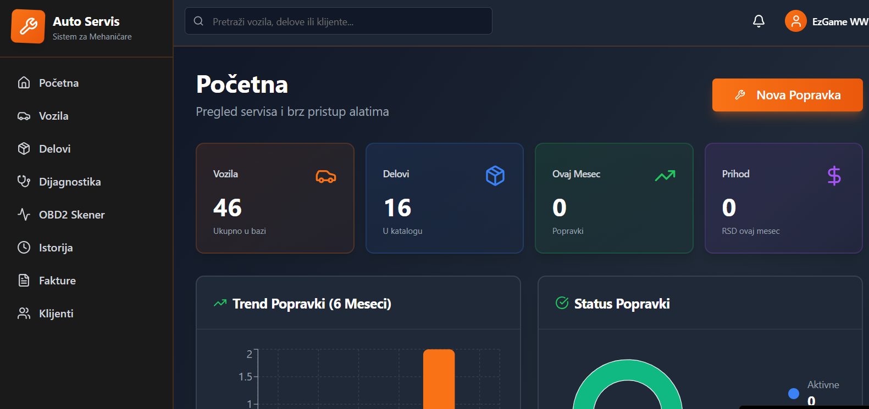The height and width of the screenshot is (409, 869).
Task: Select Delovi from the sidebar
Action: [x=54, y=149]
